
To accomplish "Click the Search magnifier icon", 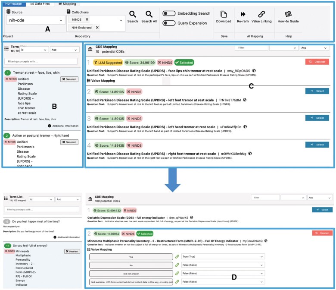I will click(132, 14).
